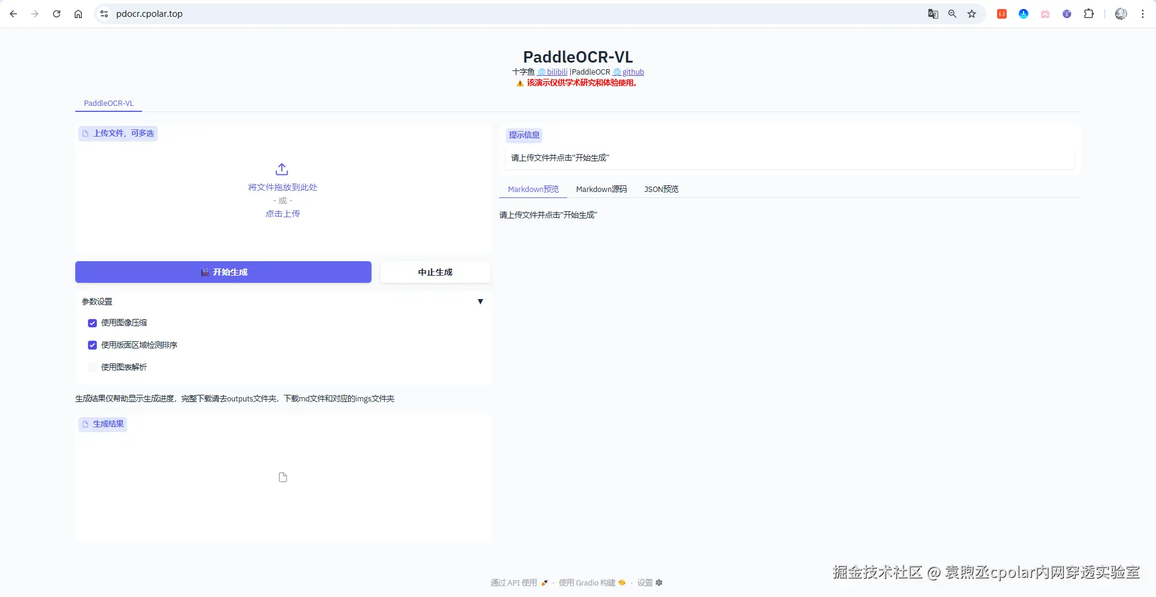This screenshot has width=1156, height=597.
Task: Stop generation with 中止生成 button
Action: coord(435,272)
